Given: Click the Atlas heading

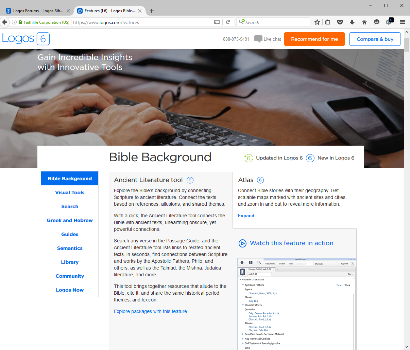Looking at the screenshot, I should pos(246,180).
